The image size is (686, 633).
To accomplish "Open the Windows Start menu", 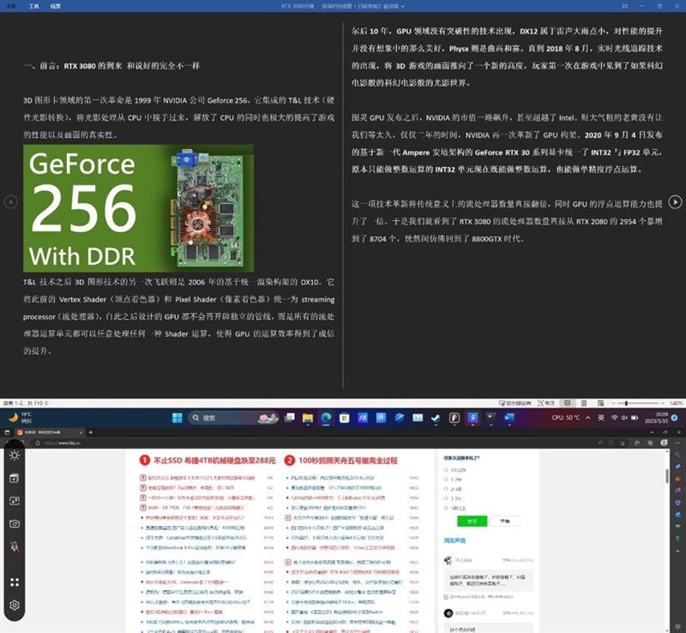I will click(178, 418).
